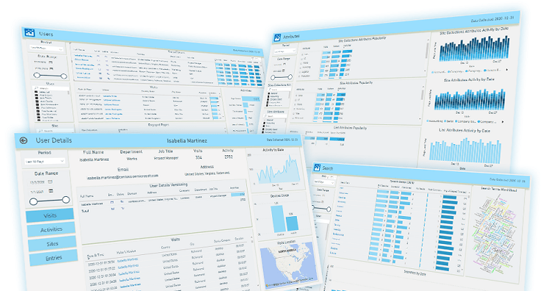Click end date field in User Details
Screen dimensions: 555x291
[38, 191]
